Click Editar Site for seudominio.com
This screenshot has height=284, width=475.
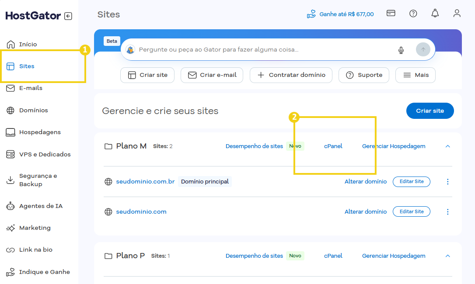412,211
